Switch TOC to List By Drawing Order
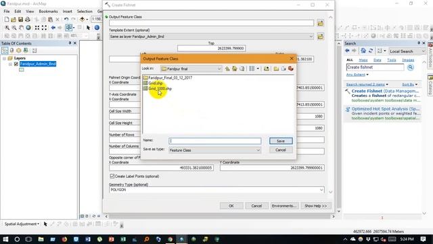The image size is (433, 244). pyautogui.click(x=5, y=50)
